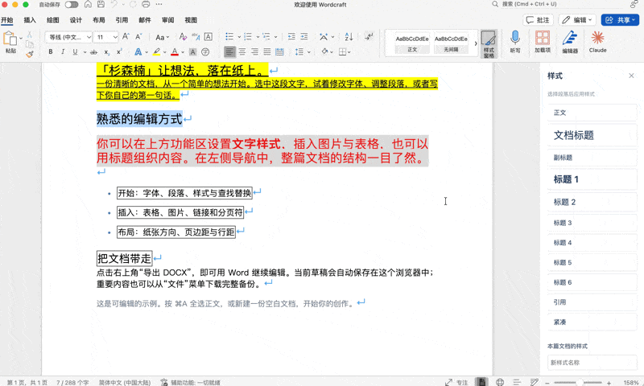Click the enclosed character circle icon
The width and height of the screenshot is (644, 386).
click(205, 52)
